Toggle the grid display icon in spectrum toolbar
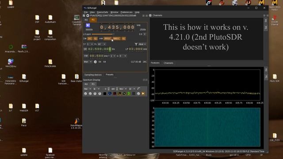 coord(134,94)
